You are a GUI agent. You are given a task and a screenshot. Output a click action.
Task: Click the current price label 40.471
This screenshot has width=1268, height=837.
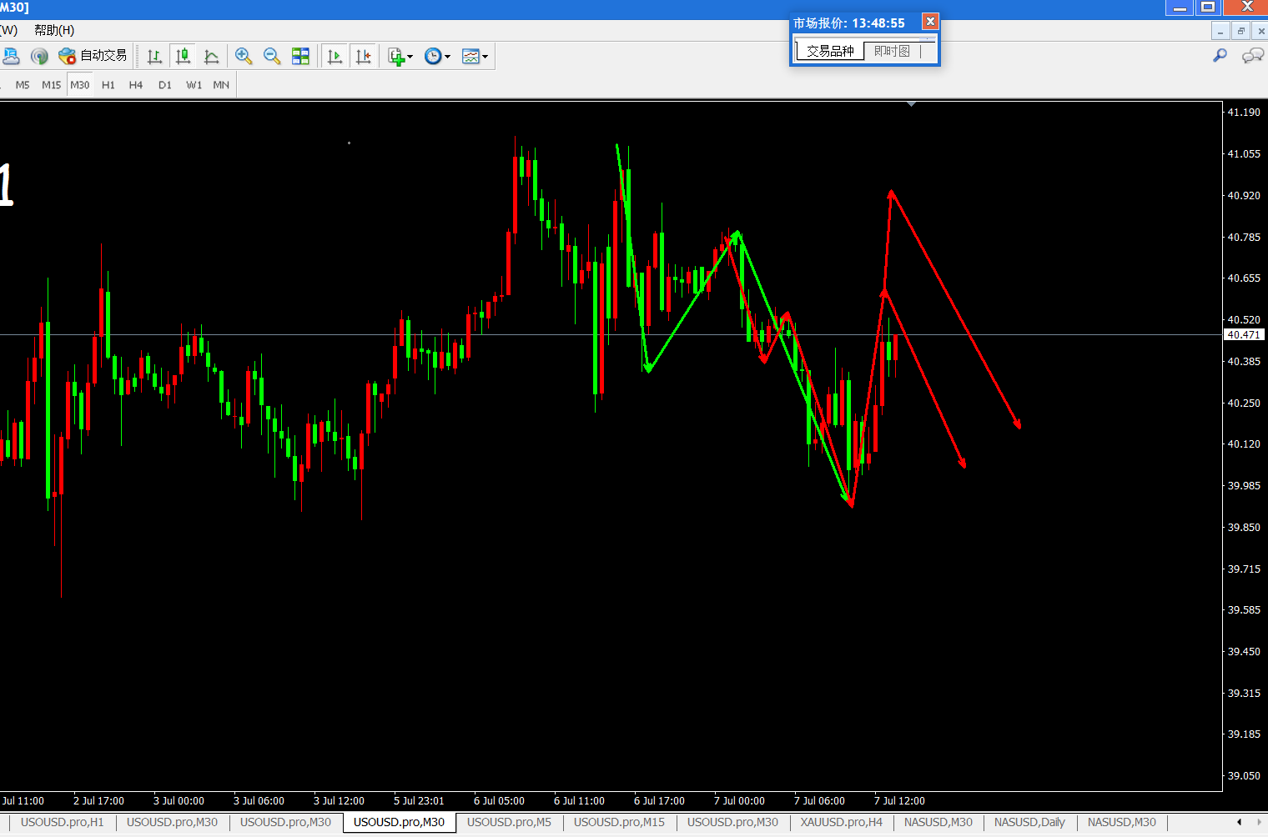(x=1244, y=334)
